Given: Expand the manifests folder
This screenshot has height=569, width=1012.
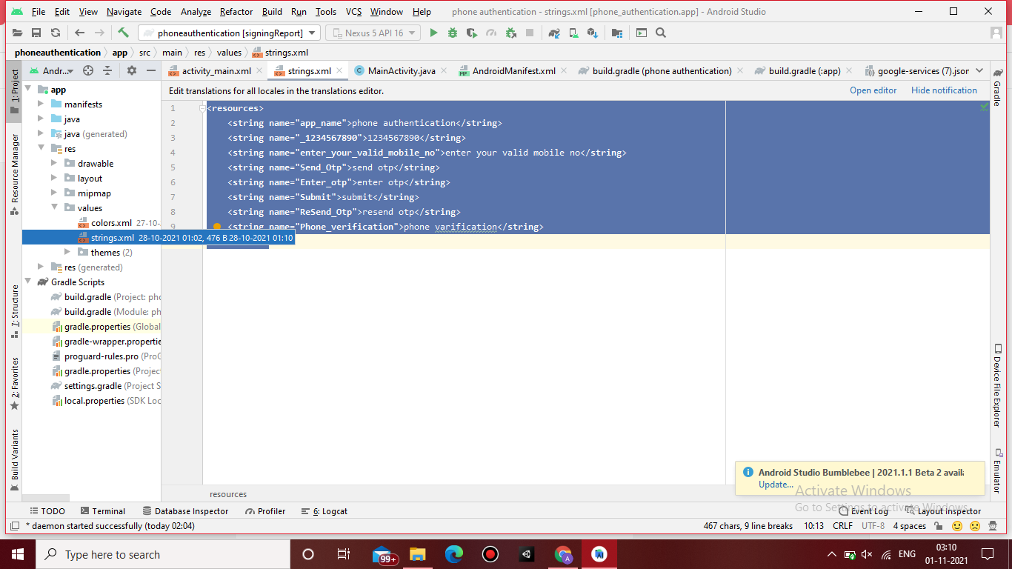Looking at the screenshot, I should (41, 104).
